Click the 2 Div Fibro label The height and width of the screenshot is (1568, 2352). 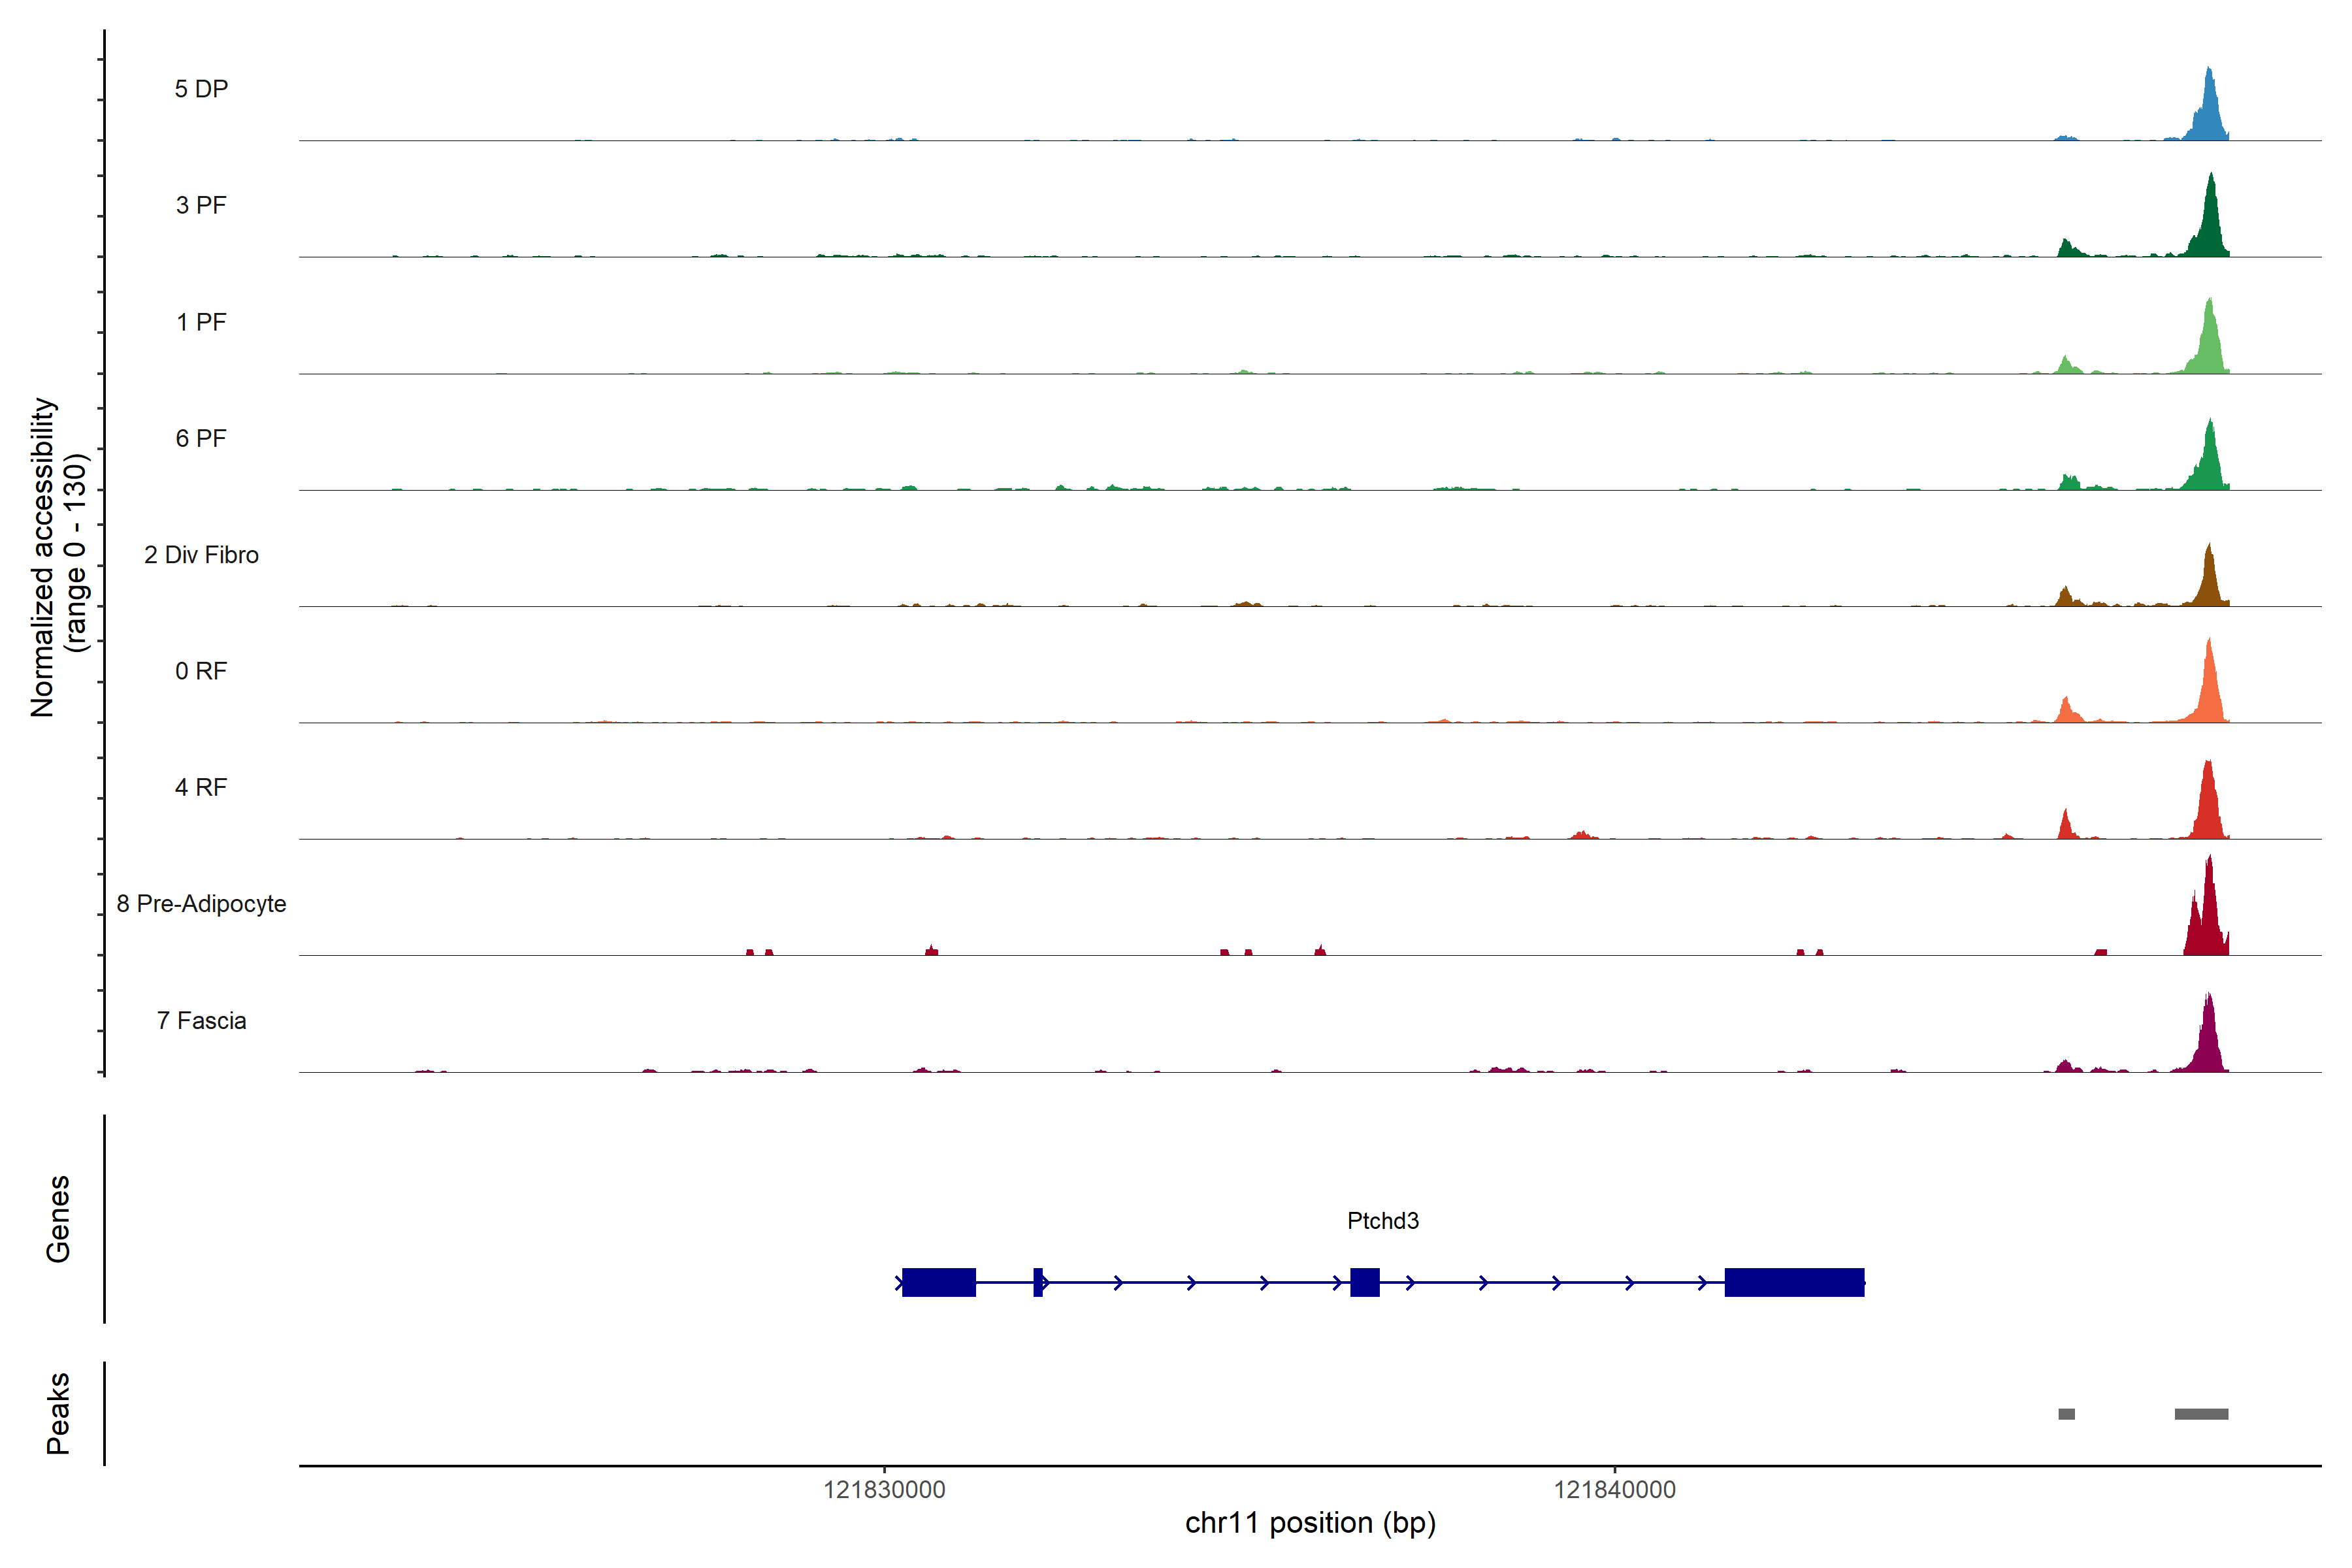click(201, 555)
